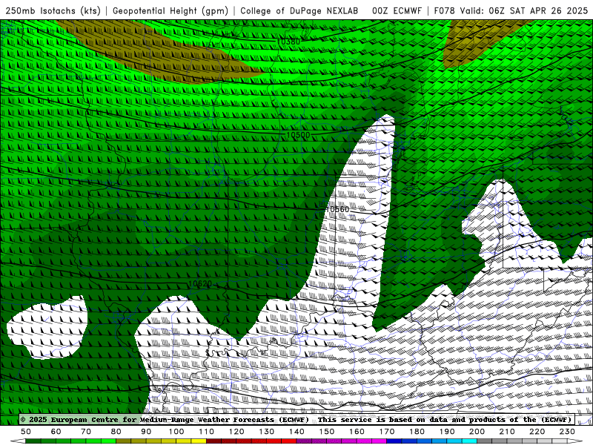
Task: Click the 80 knot colorbar label
Action: [x=116, y=432]
